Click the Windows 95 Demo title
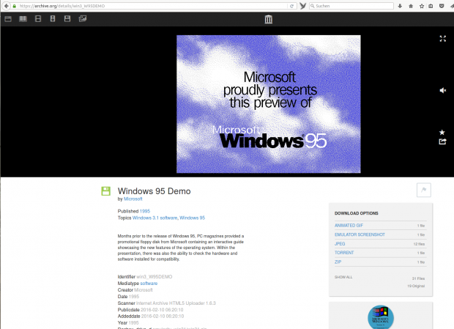454x329 pixels. point(154,191)
